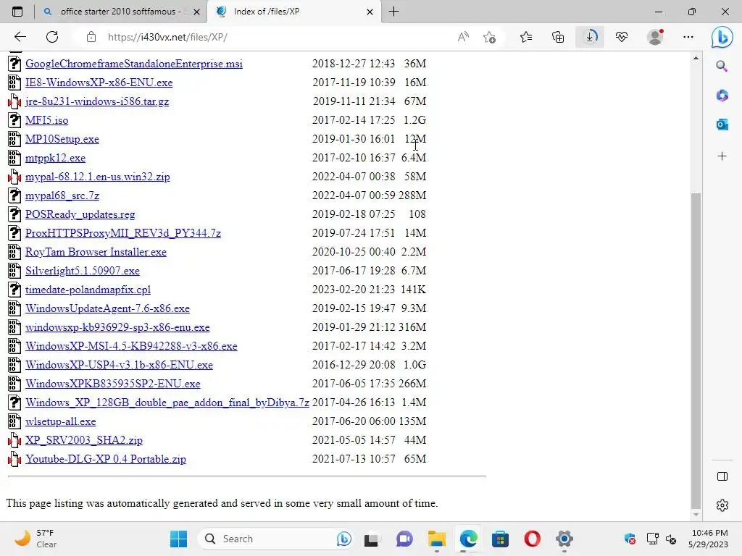Image resolution: width=742 pixels, height=556 pixels.
Task: Download jre-8u231-windows-i586.tar.gz
Action: [97, 101]
